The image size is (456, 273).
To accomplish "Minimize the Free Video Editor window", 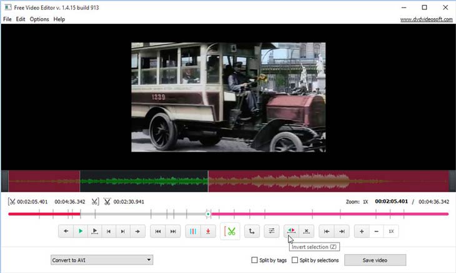I will (404, 7).
